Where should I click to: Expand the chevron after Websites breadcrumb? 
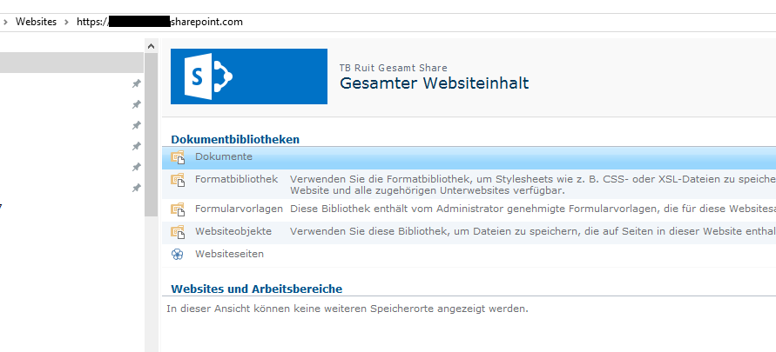coord(66,23)
